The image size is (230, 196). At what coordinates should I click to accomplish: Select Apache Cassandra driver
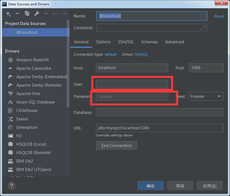tap(34, 68)
